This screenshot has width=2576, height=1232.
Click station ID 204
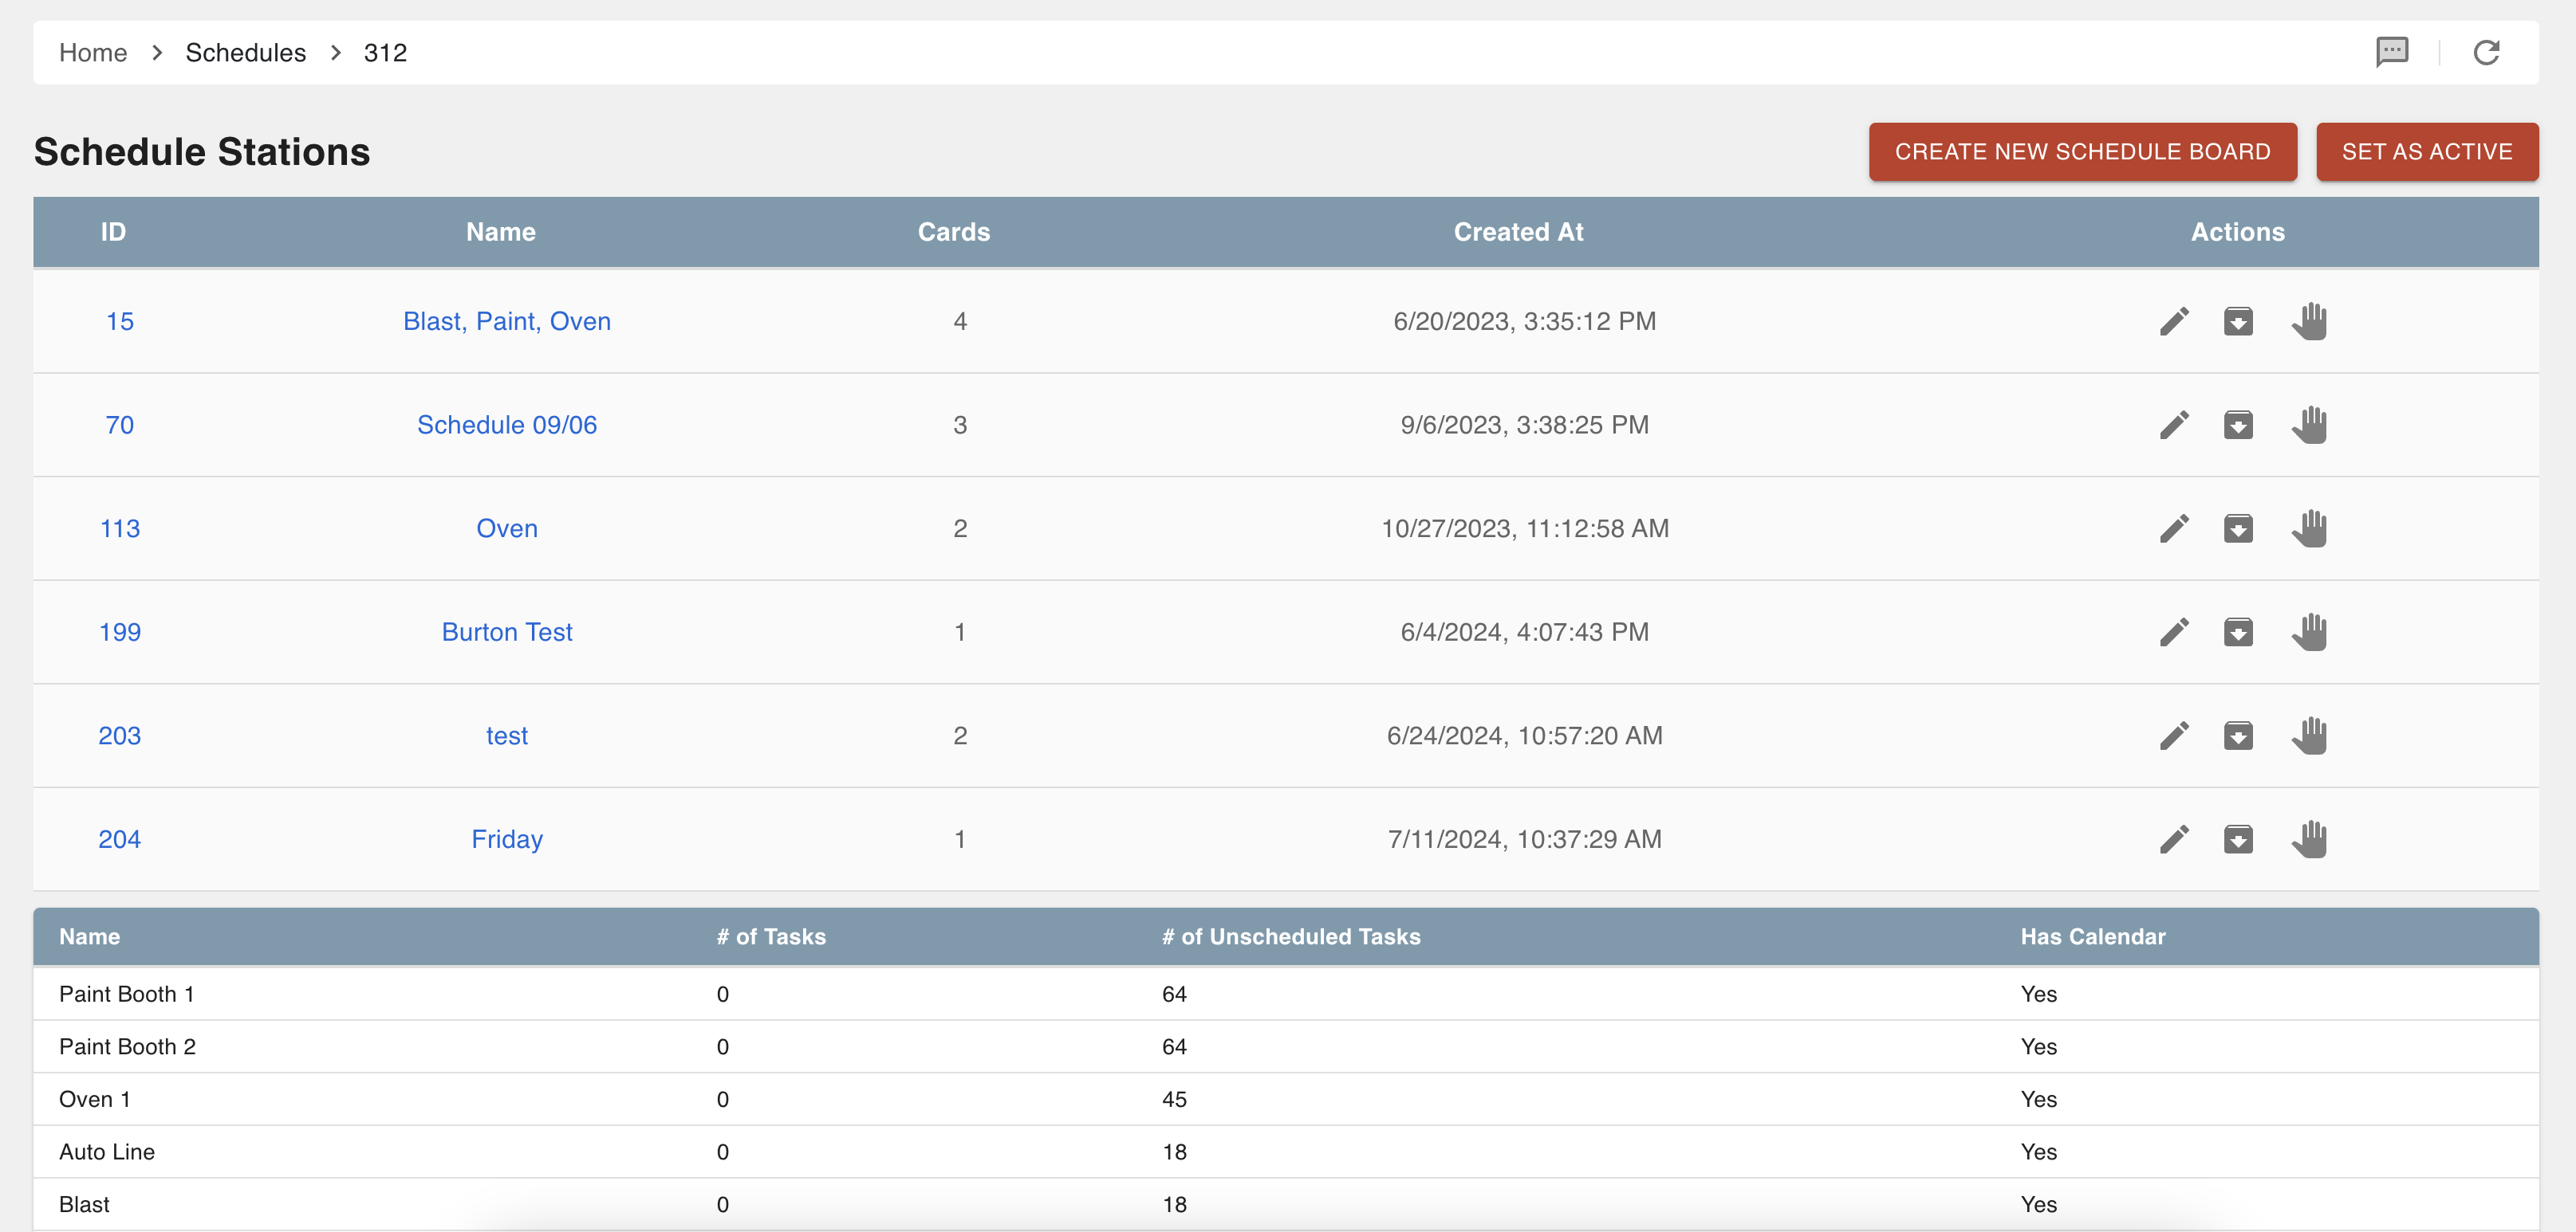pyautogui.click(x=120, y=839)
